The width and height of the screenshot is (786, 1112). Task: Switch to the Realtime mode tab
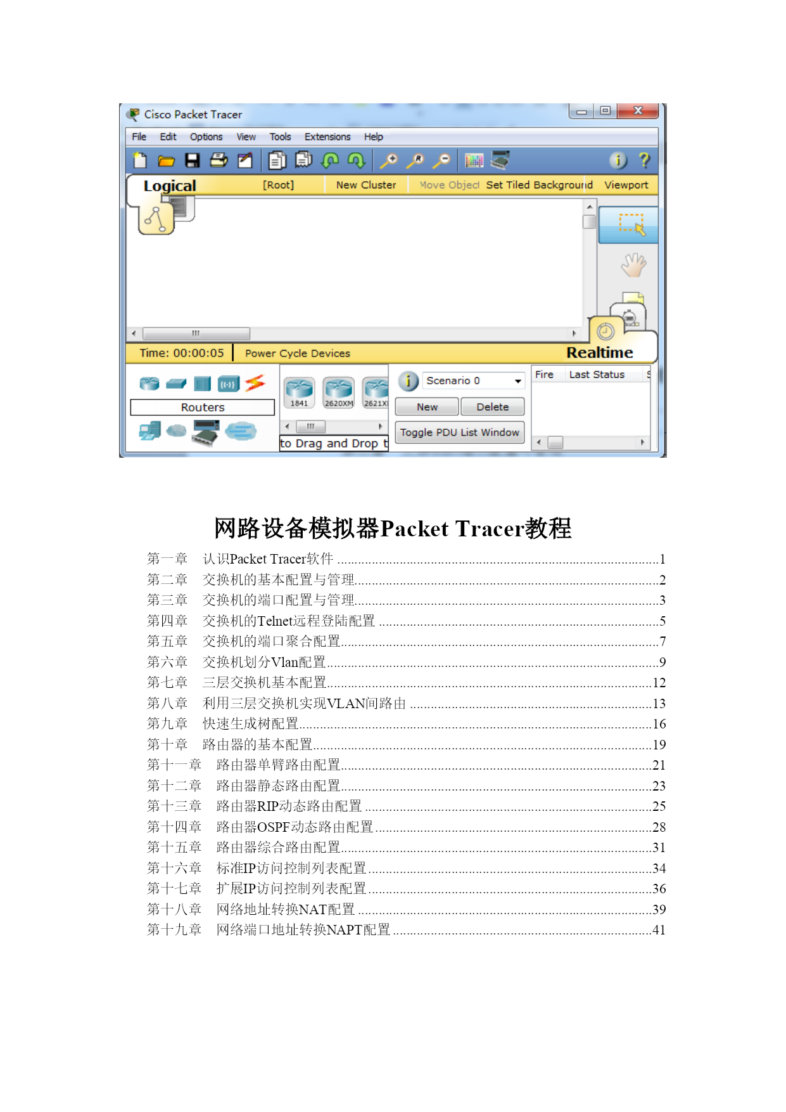click(599, 352)
